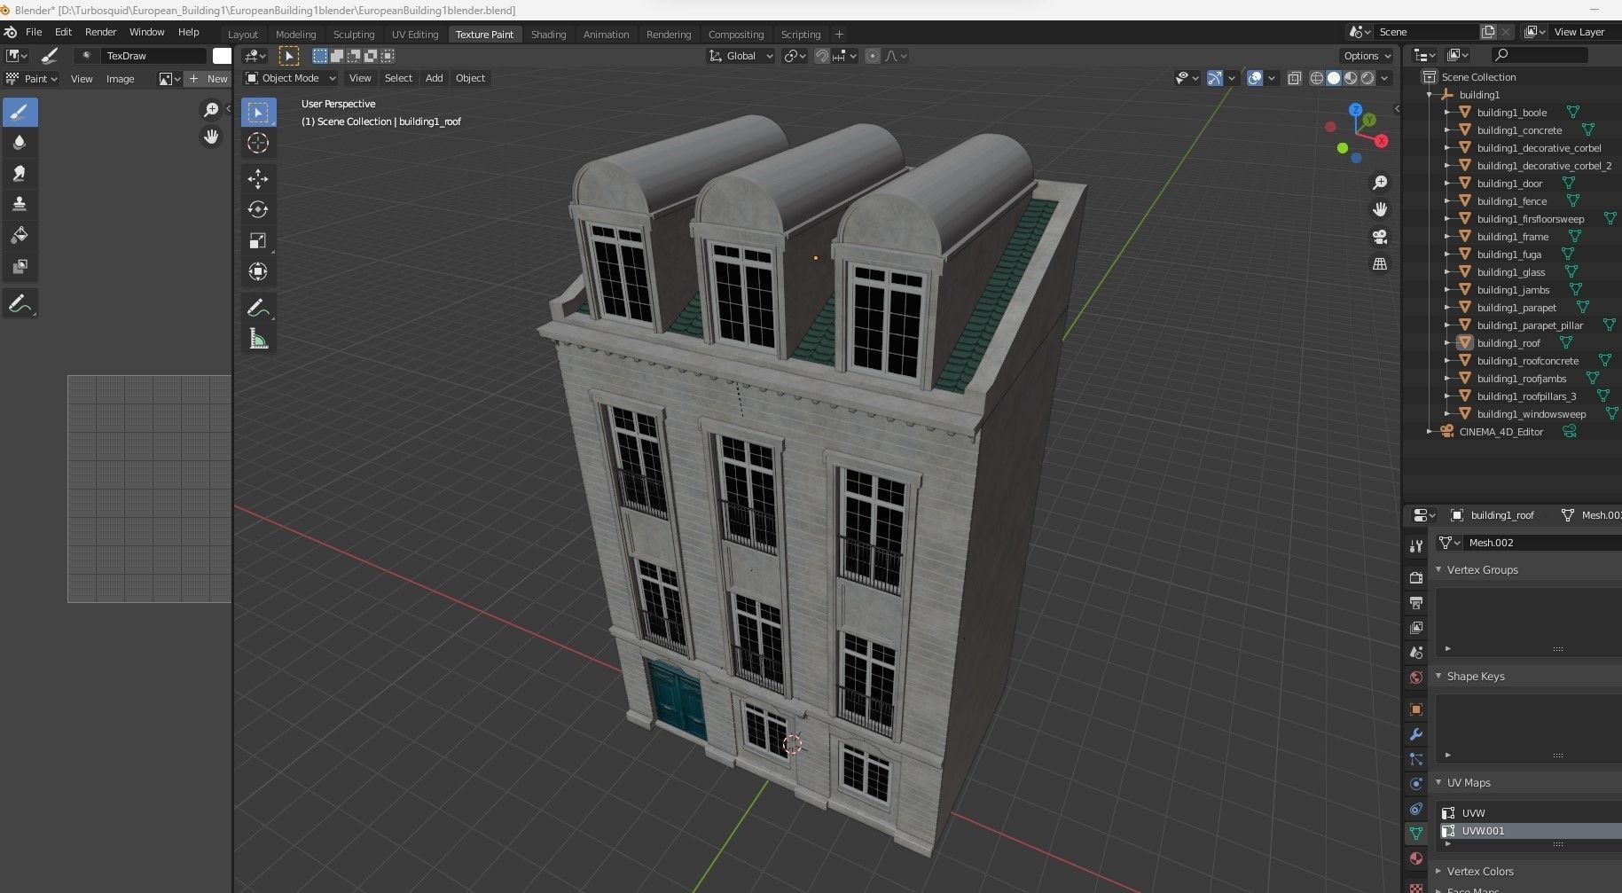Open the viewport Add menu

pos(434,78)
